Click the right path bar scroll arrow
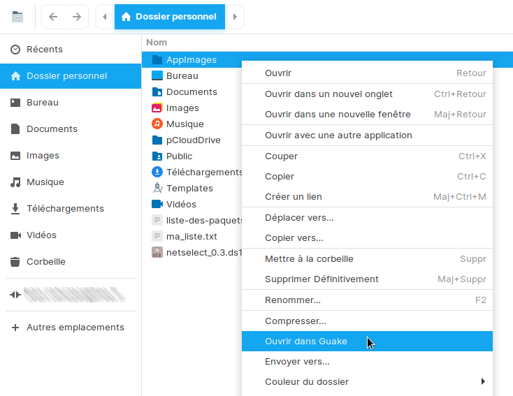The width and height of the screenshot is (513, 396). 235,17
